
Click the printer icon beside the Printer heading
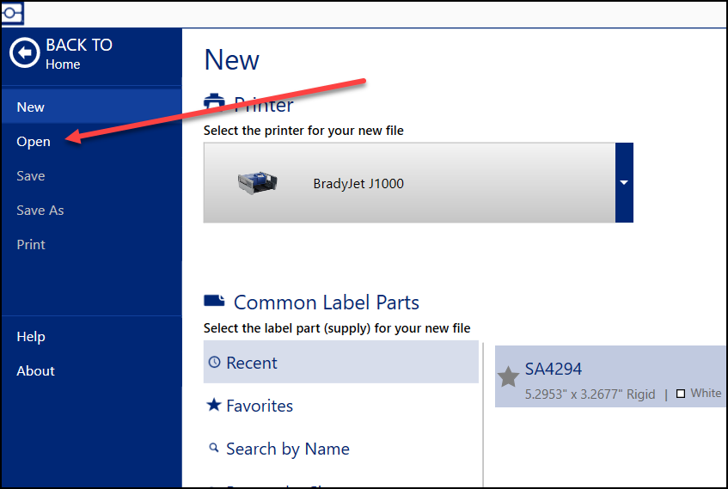[215, 103]
